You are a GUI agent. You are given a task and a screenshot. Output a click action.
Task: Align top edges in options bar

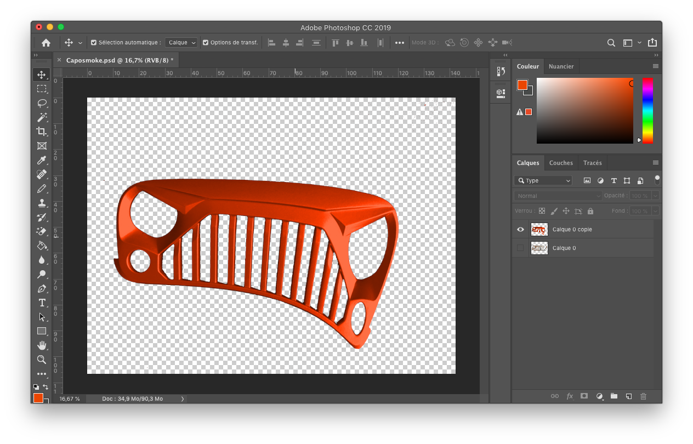[335, 42]
